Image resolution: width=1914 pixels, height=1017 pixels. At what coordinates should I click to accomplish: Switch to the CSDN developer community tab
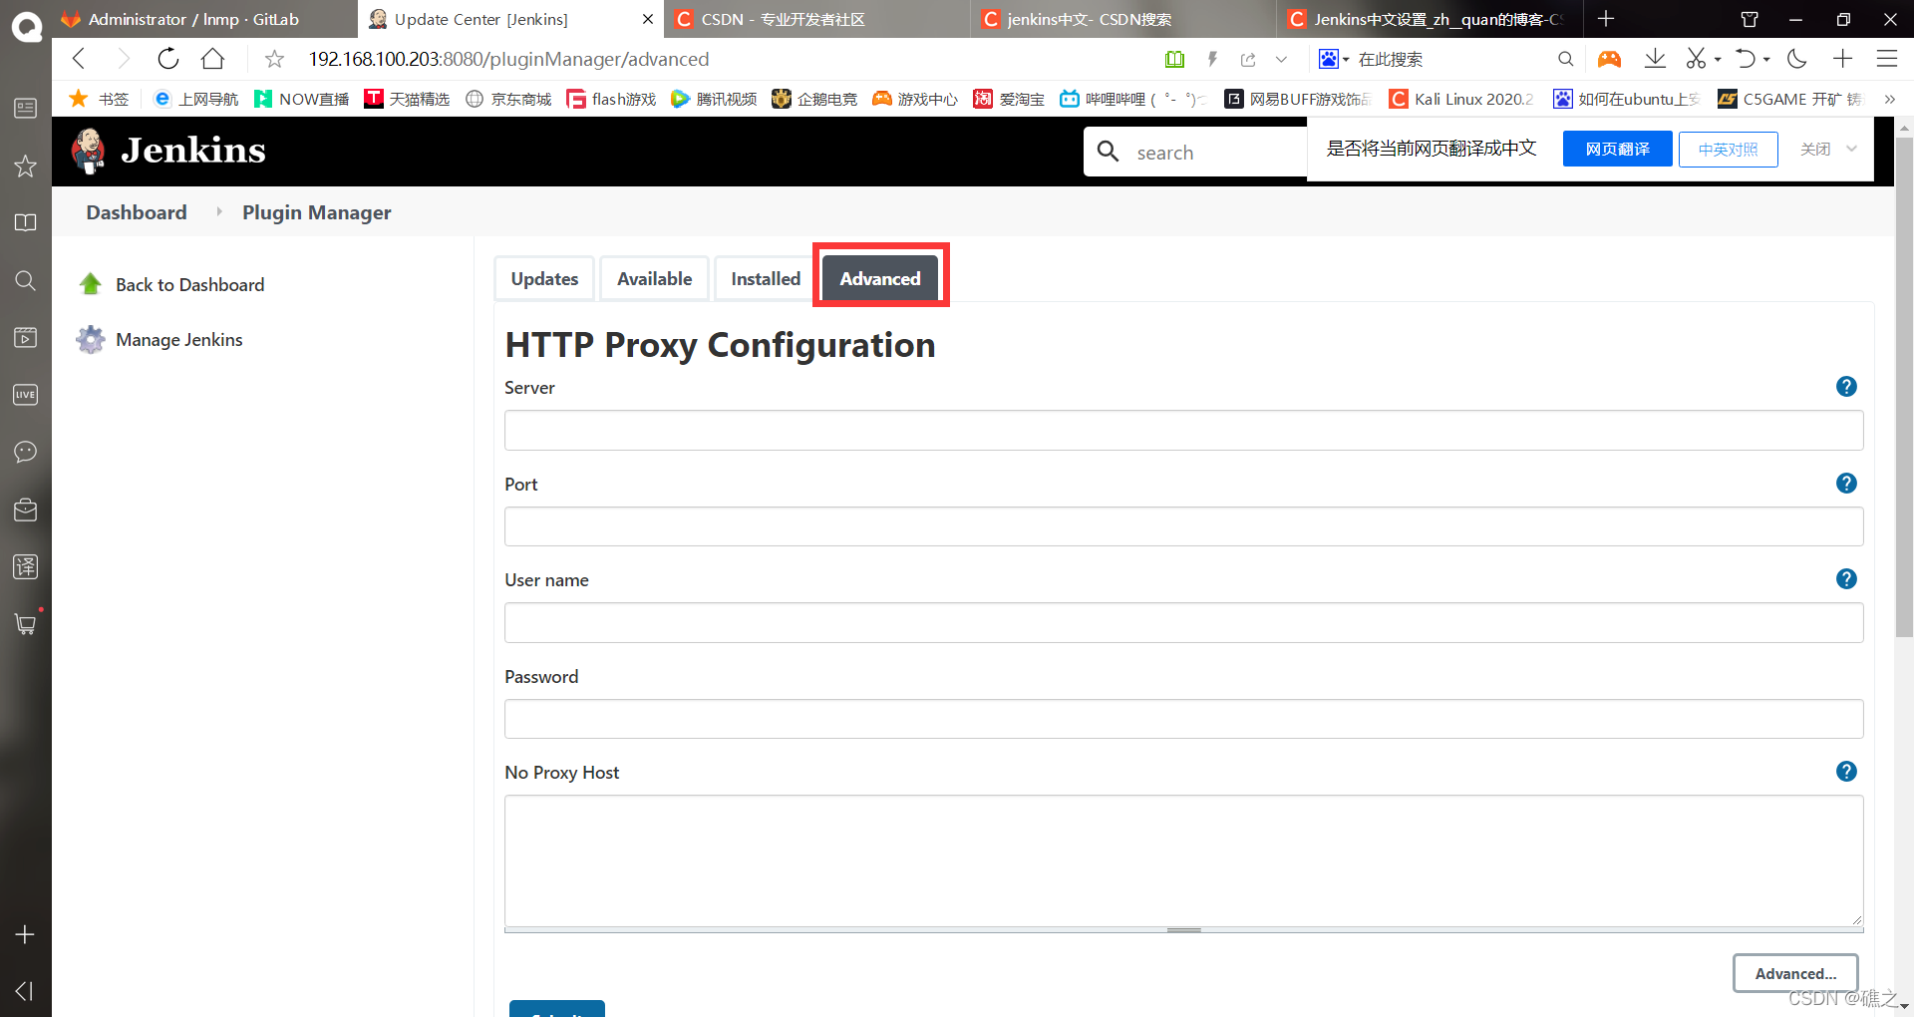click(817, 19)
